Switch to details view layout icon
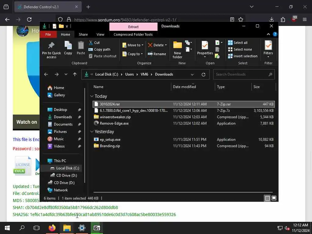 point(267,198)
